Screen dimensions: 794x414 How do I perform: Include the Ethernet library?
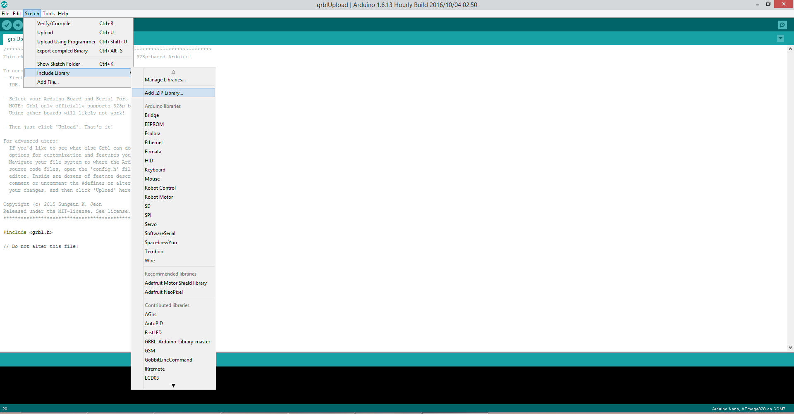pyautogui.click(x=173, y=143)
